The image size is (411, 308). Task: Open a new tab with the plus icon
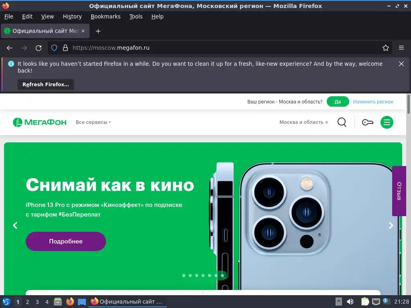tap(98, 31)
